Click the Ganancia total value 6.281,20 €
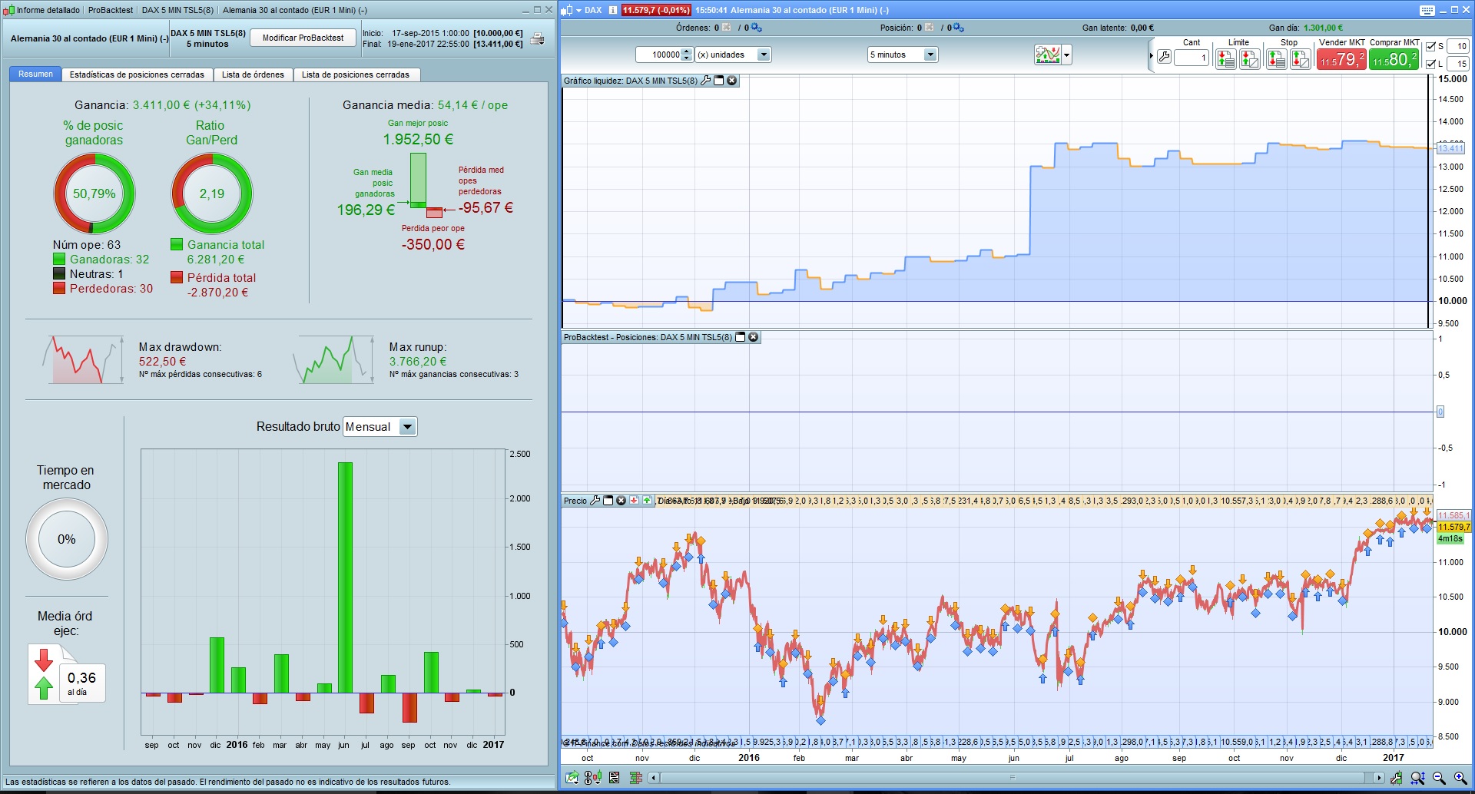 pos(216,260)
